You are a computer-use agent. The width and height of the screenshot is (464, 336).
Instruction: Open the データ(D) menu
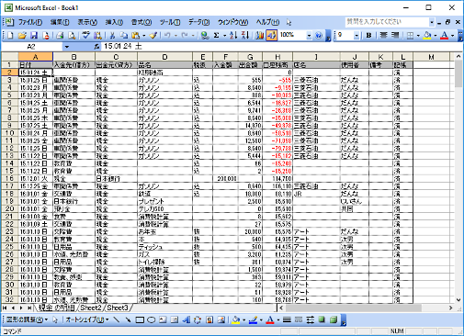click(198, 22)
